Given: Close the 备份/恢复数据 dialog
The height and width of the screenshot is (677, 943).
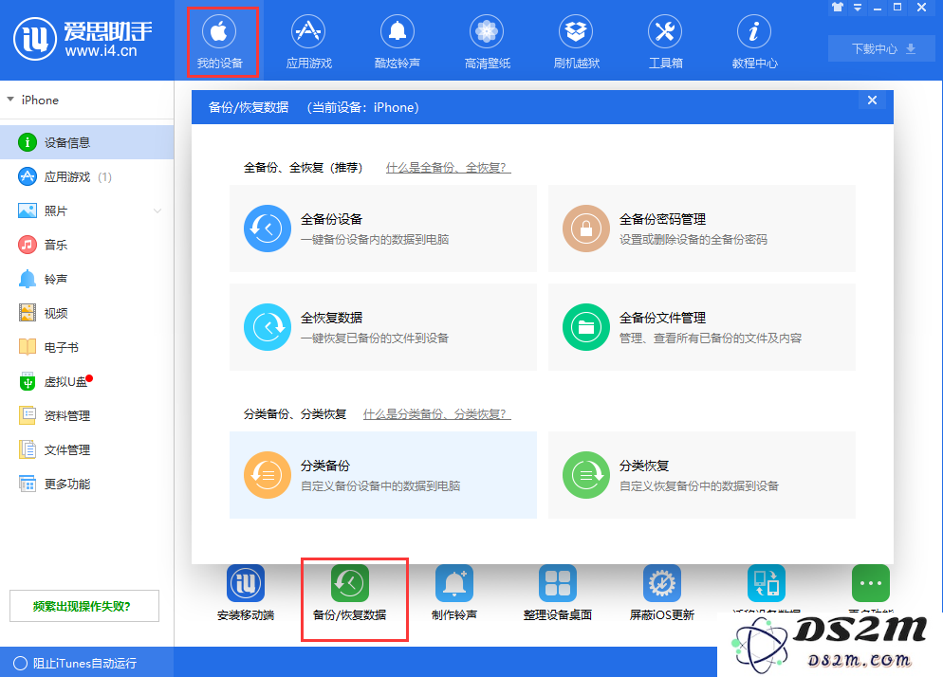Looking at the screenshot, I should (872, 101).
